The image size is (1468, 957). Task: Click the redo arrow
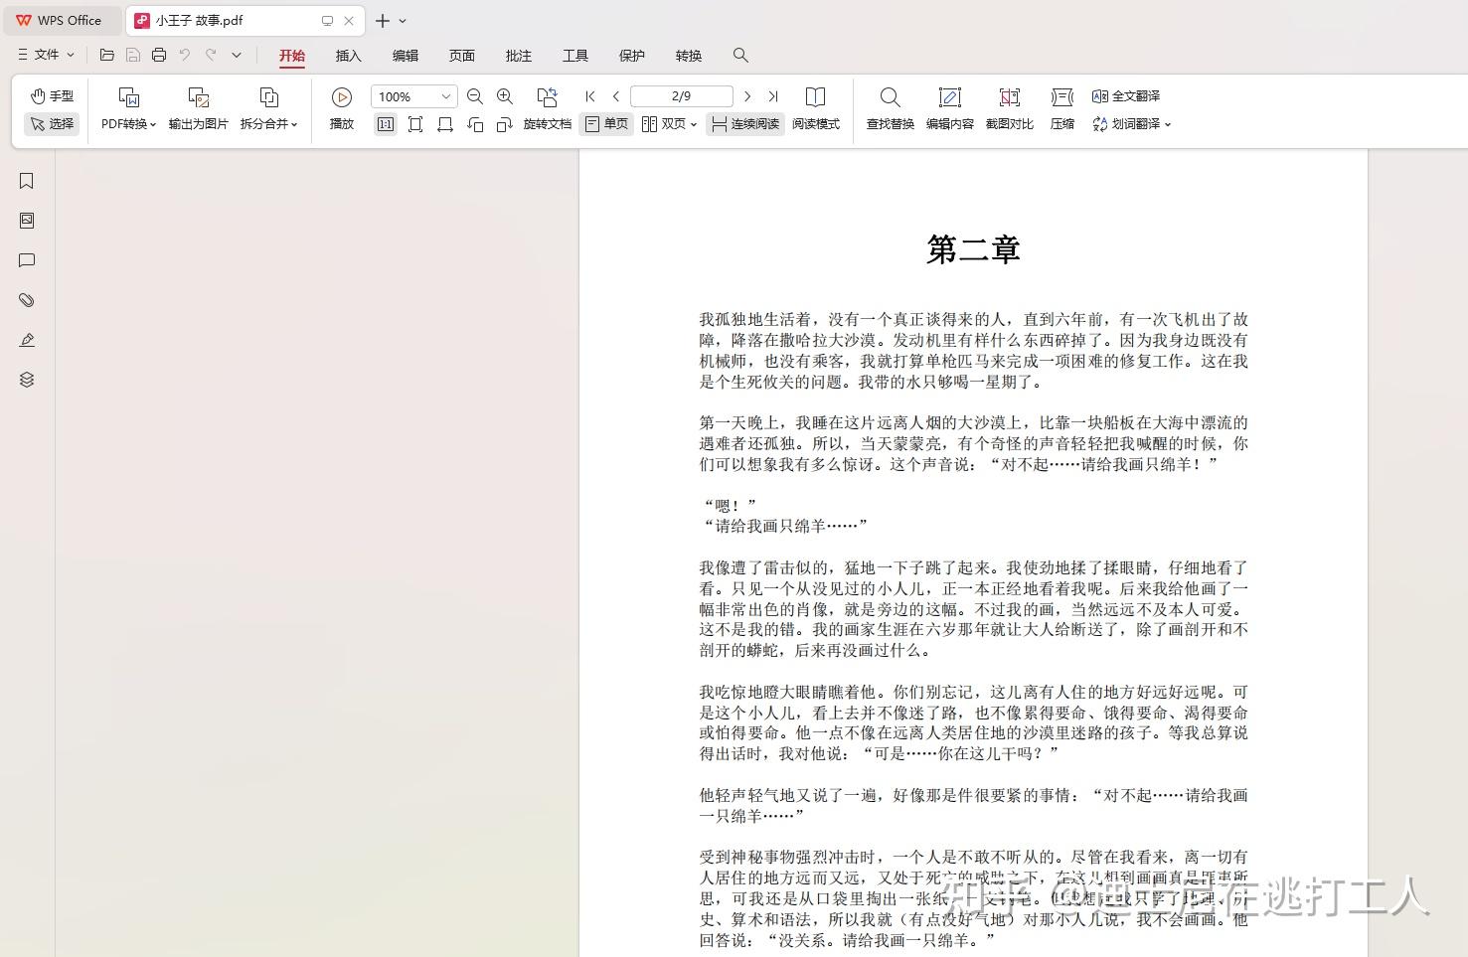point(211,55)
